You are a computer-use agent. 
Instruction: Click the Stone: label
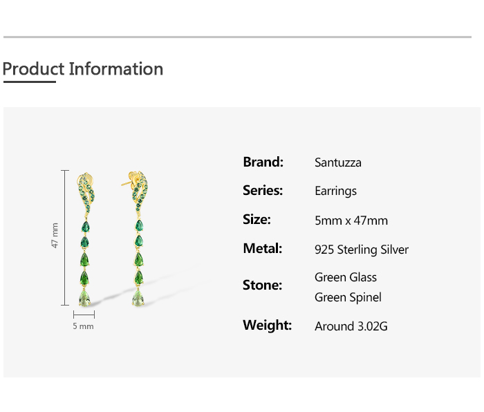pyautogui.click(x=262, y=285)
